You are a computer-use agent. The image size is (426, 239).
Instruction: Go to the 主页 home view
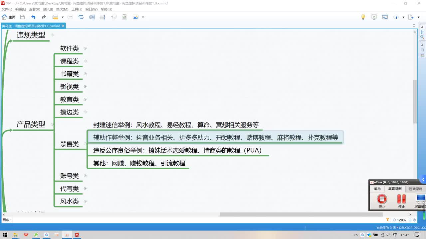[x=9, y=17]
